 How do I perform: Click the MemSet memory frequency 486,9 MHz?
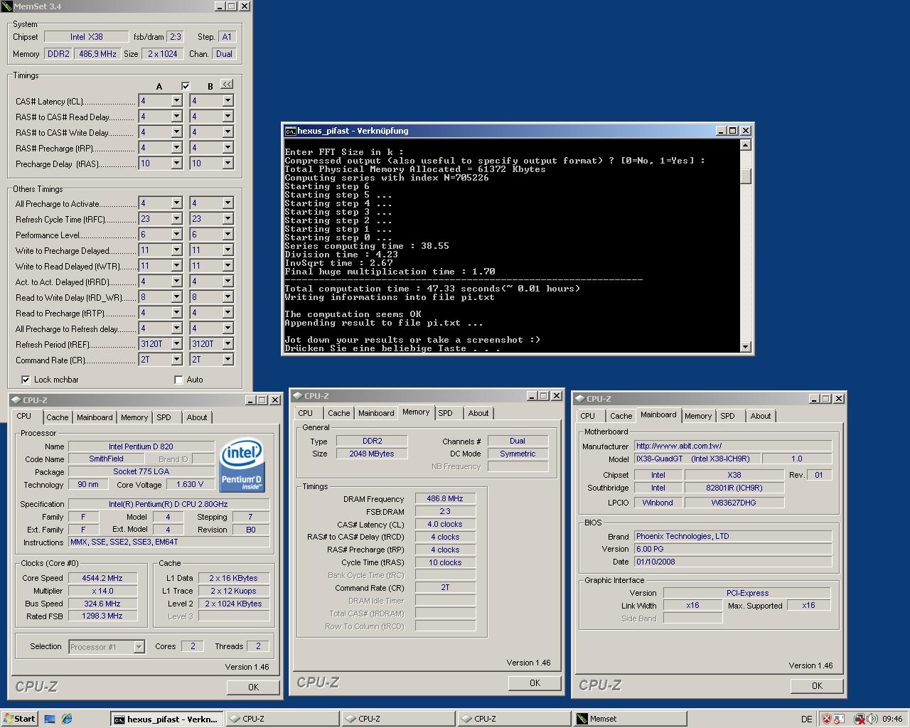tap(97, 53)
